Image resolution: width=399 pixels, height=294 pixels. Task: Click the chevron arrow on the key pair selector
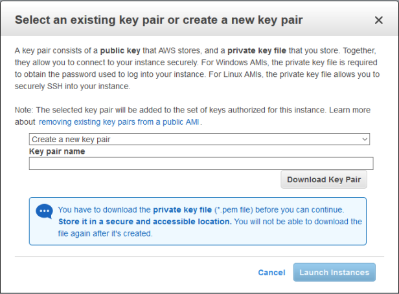coord(365,139)
